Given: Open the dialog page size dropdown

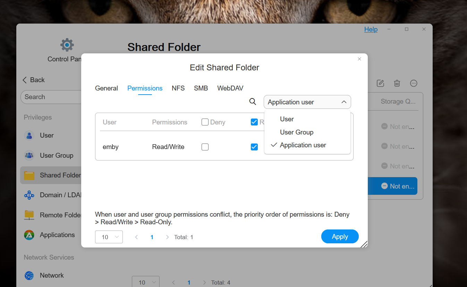Looking at the screenshot, I should point(109,237).
